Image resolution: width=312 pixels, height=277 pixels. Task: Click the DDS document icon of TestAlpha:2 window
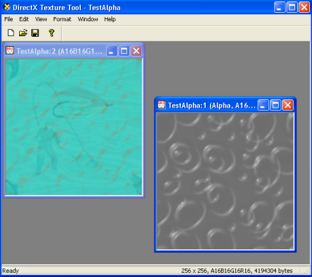click(10, 50)
